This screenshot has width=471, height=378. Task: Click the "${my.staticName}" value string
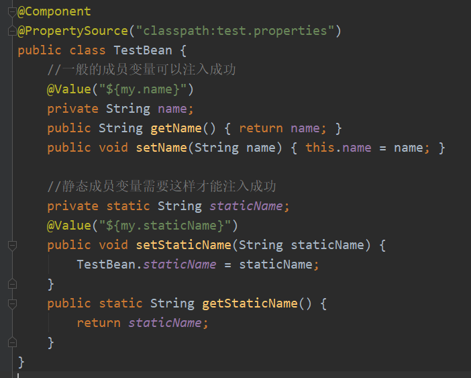(165, 226)
